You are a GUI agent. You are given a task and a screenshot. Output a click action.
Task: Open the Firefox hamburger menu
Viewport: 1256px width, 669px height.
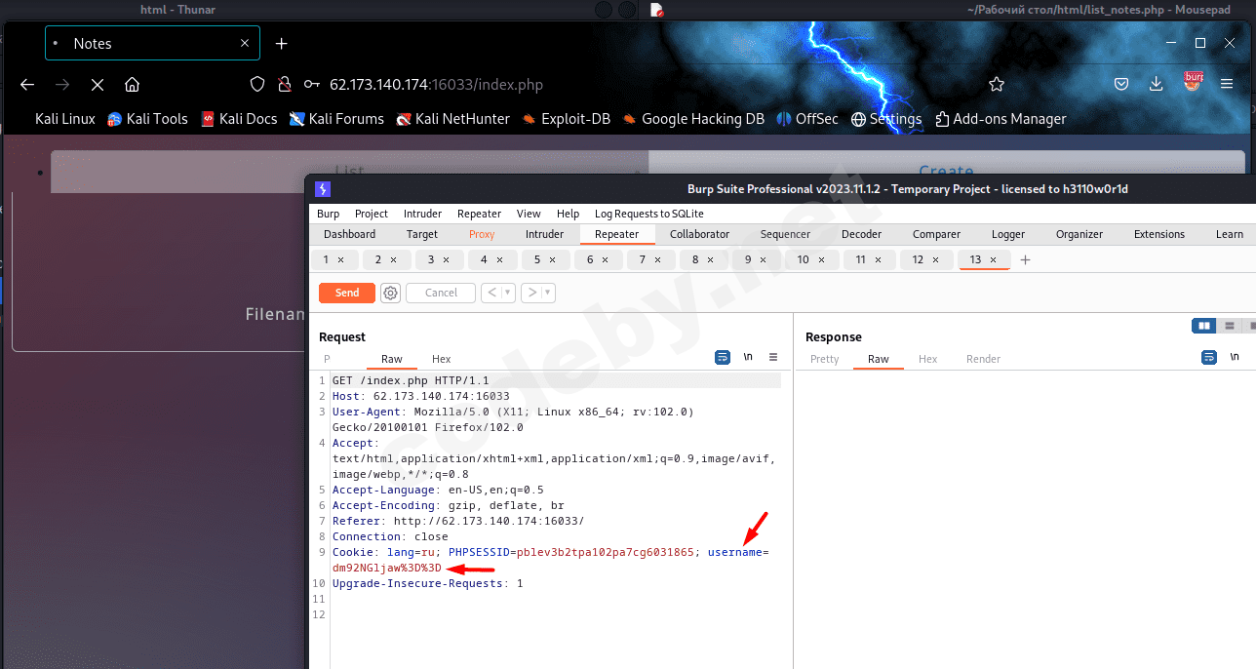(x=1227, y=85)
